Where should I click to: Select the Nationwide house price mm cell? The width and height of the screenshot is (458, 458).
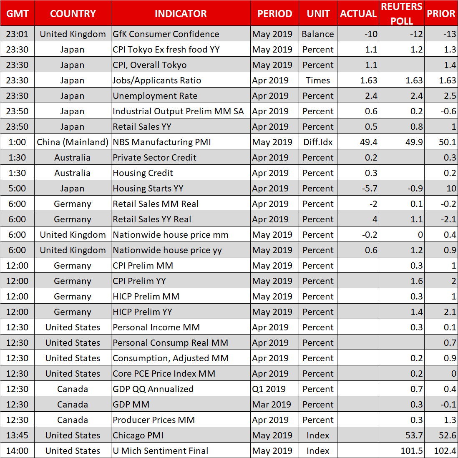pyautogui.click(x=181, y=234)
